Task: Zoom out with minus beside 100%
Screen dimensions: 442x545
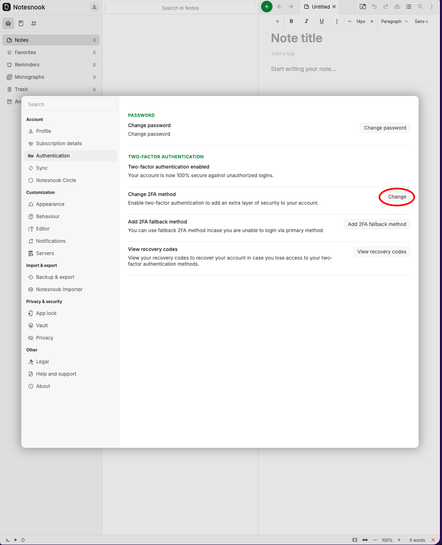Action: point(375,540)
